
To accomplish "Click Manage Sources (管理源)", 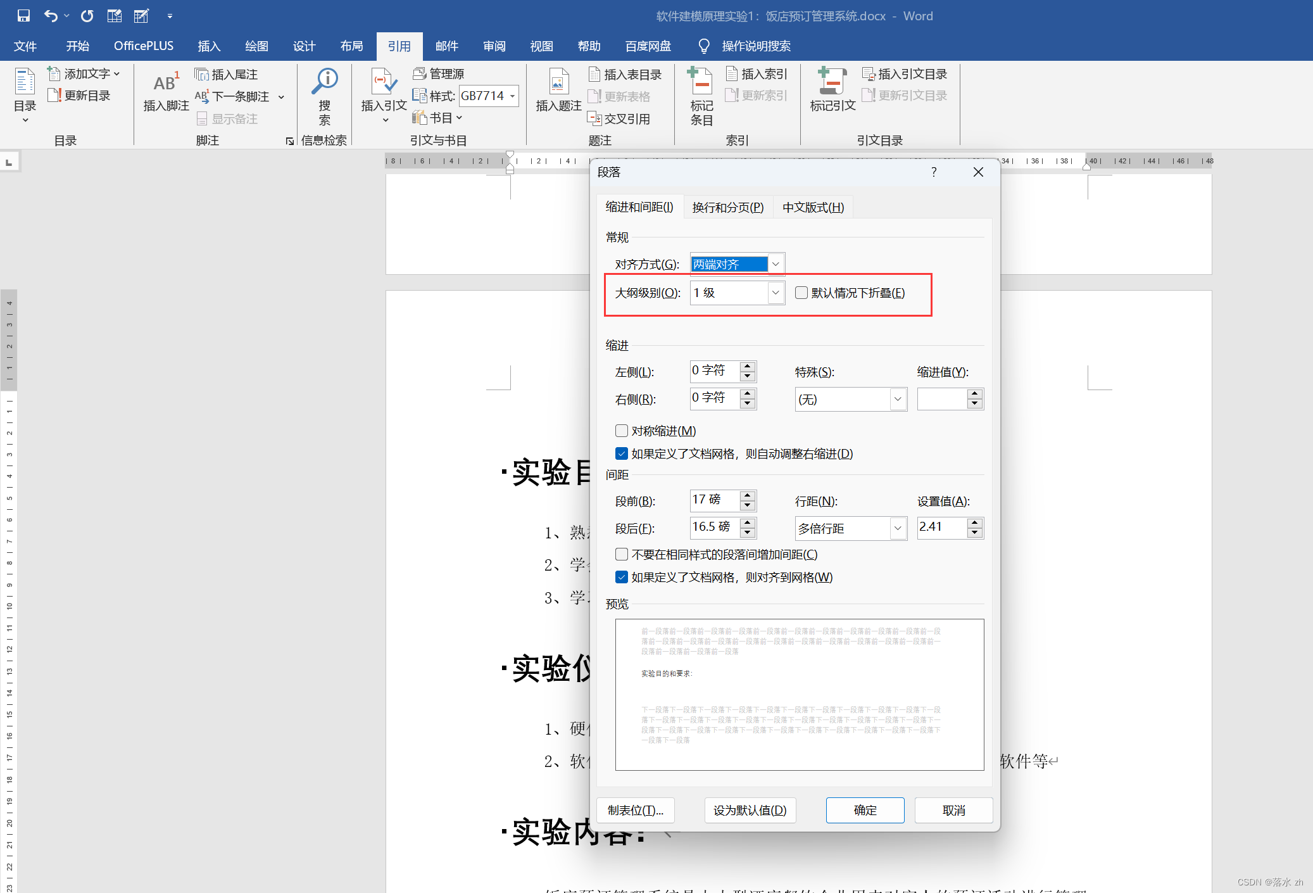I will [x=439, y=74].
